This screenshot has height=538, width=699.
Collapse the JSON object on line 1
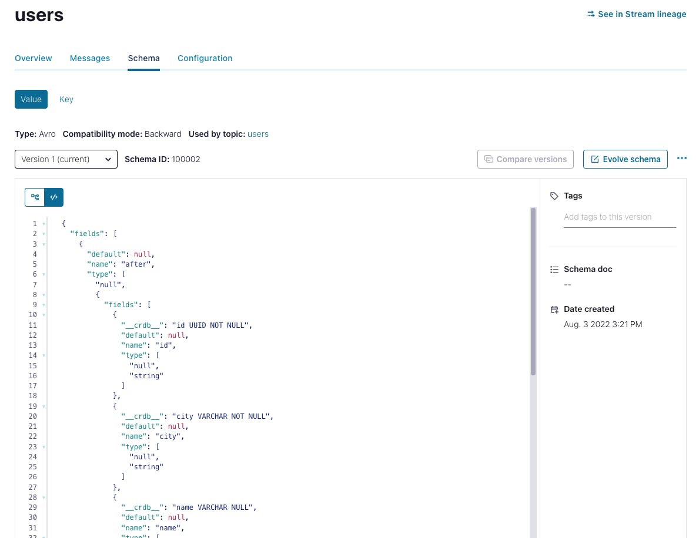[44, 223]
